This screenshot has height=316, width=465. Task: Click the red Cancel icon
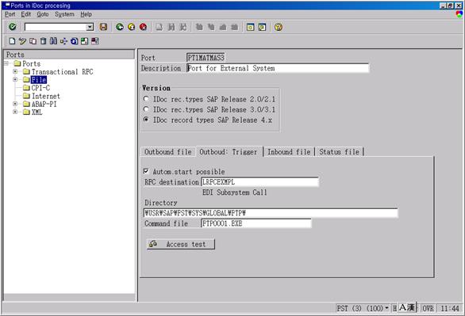pyautogui.click(x=144, y=27)
